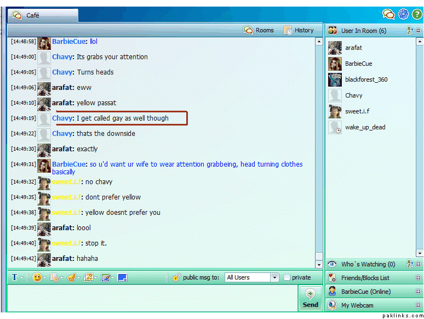This screenshot has width=424, height=319.
Task: Click the picture insert icon in toolbar
Action: point(88,278)
